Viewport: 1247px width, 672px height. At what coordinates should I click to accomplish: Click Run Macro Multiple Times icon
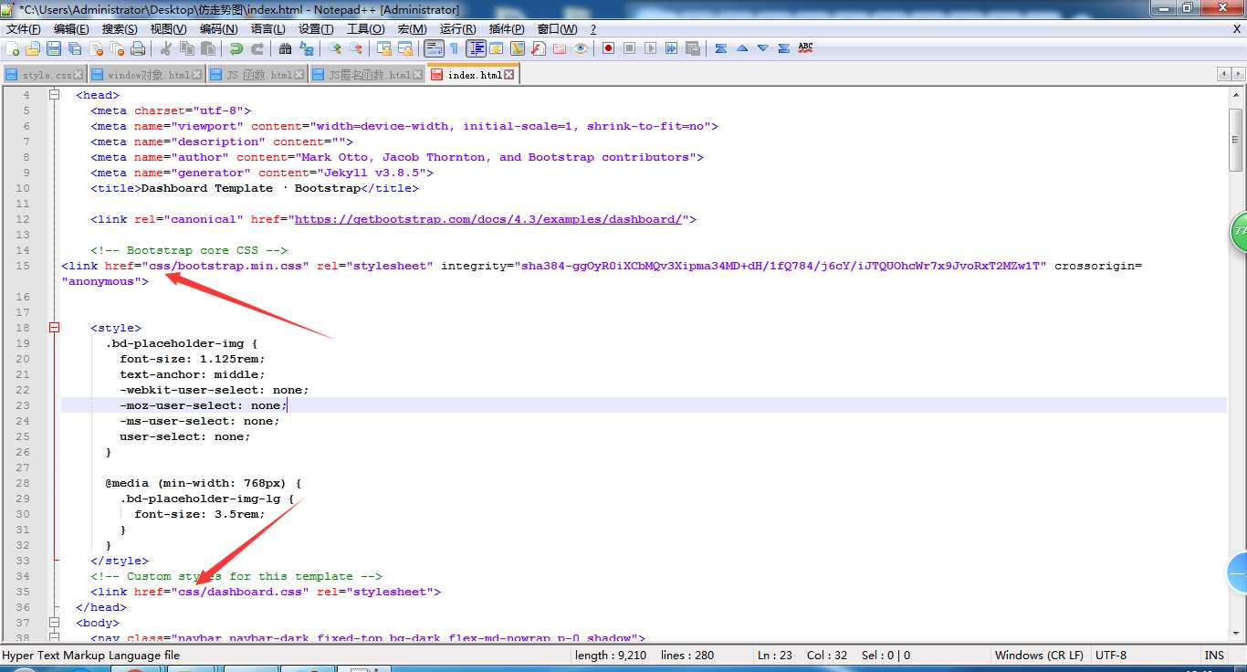point(671,48)
